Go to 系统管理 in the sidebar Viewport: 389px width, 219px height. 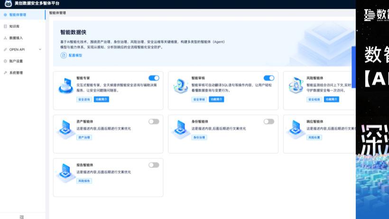[23, 73]
